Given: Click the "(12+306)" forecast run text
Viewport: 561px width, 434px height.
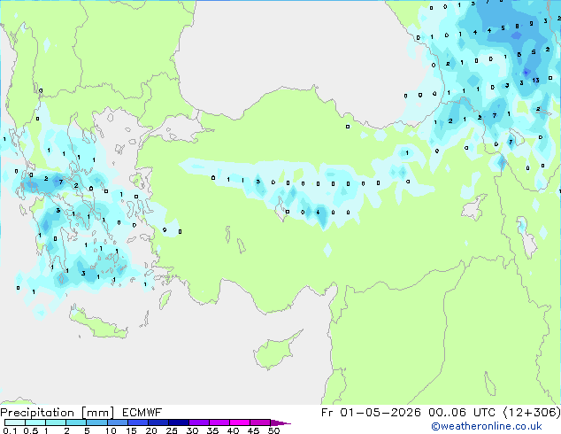Looking at the screenshot, I should (x=532, y=413).
